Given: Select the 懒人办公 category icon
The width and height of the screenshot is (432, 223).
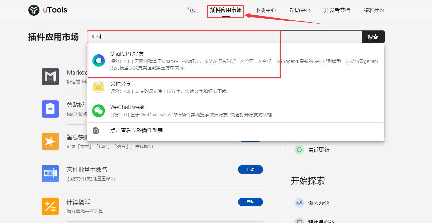Looking at the screenshot, I should (299, 203).
